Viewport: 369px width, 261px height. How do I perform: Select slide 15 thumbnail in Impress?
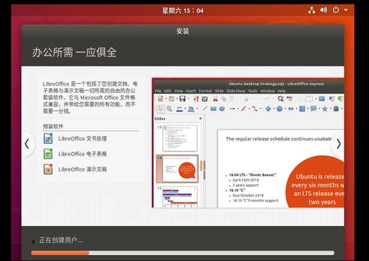[x=180, y=197]
